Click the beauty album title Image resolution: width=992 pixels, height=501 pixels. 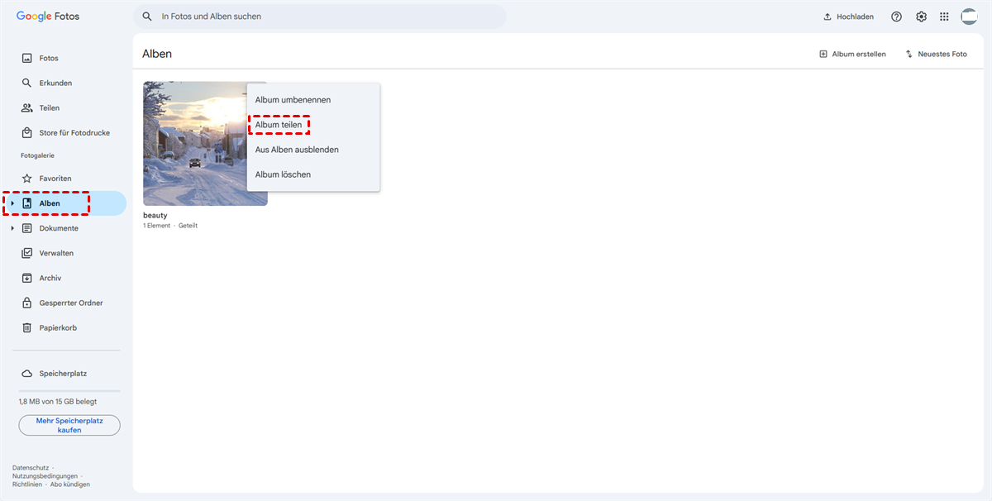155,216
